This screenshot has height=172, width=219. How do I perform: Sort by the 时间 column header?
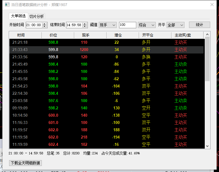click(x=21, y=35)
